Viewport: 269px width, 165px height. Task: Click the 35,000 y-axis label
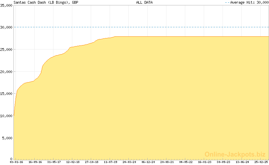(6, 5)
